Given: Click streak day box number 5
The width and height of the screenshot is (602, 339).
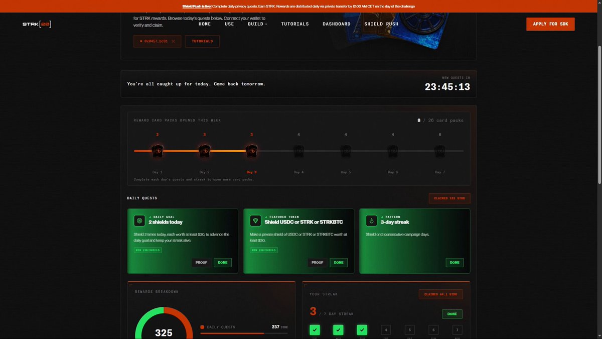Looking at the screenshot, I should point(409,330).
